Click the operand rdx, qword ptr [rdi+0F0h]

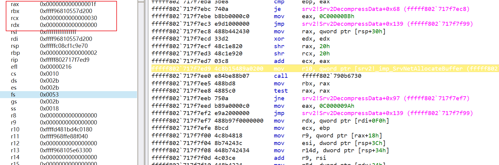point(346,121)
